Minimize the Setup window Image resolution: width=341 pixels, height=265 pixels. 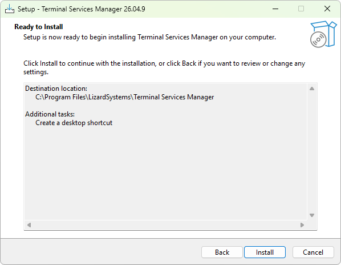pos(275,9)
